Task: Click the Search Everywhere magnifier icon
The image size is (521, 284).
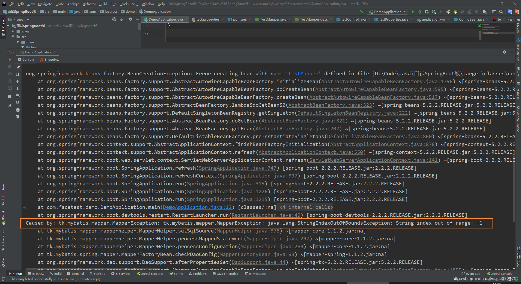Action: (x=501, y=12)
